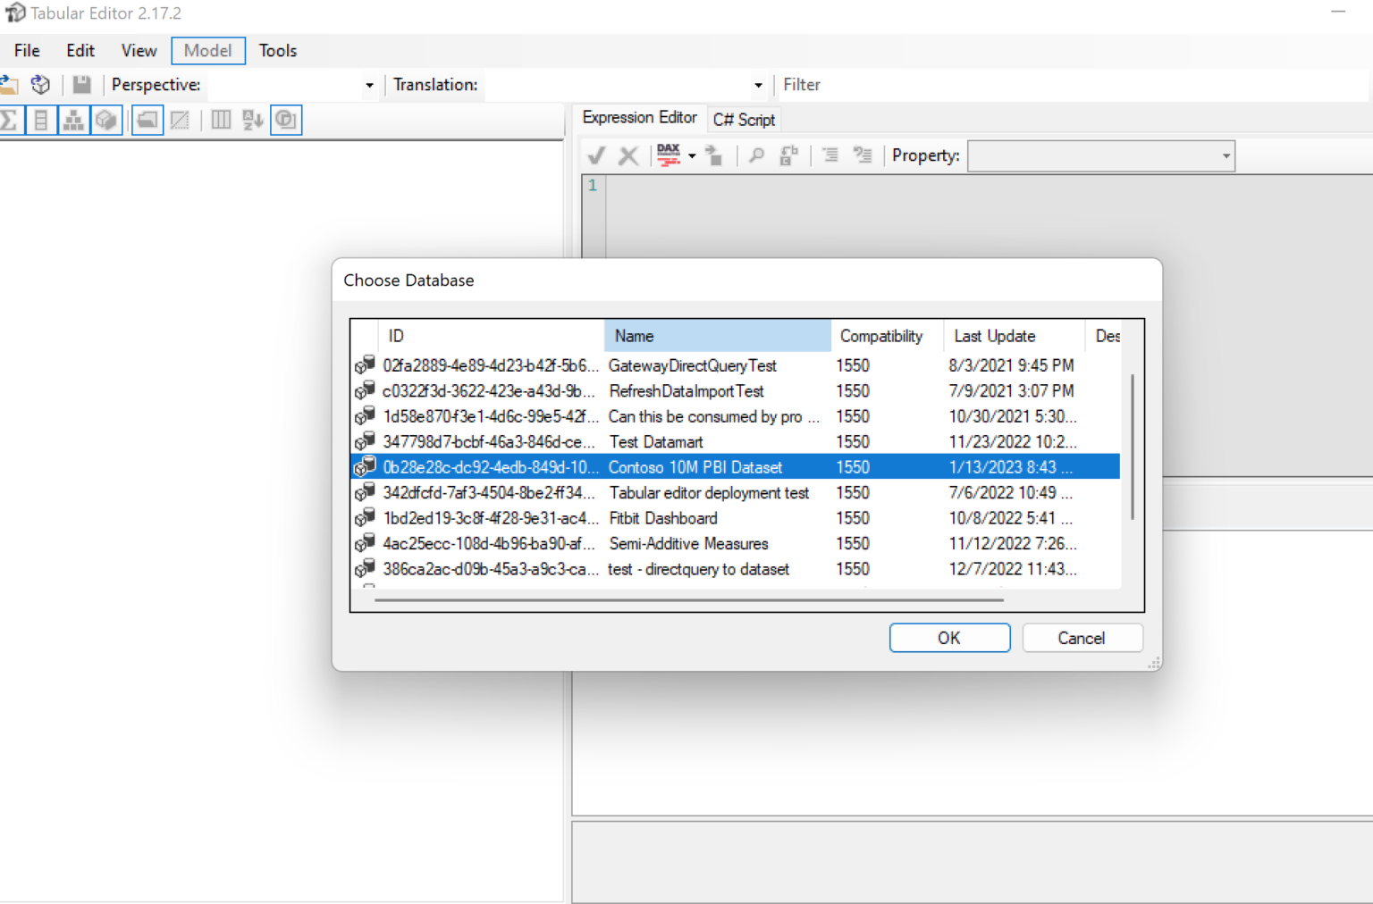Viewport: 1373px width, 904px height.
Task: Open the Property selector dropdown
Action: [1225, 155]
